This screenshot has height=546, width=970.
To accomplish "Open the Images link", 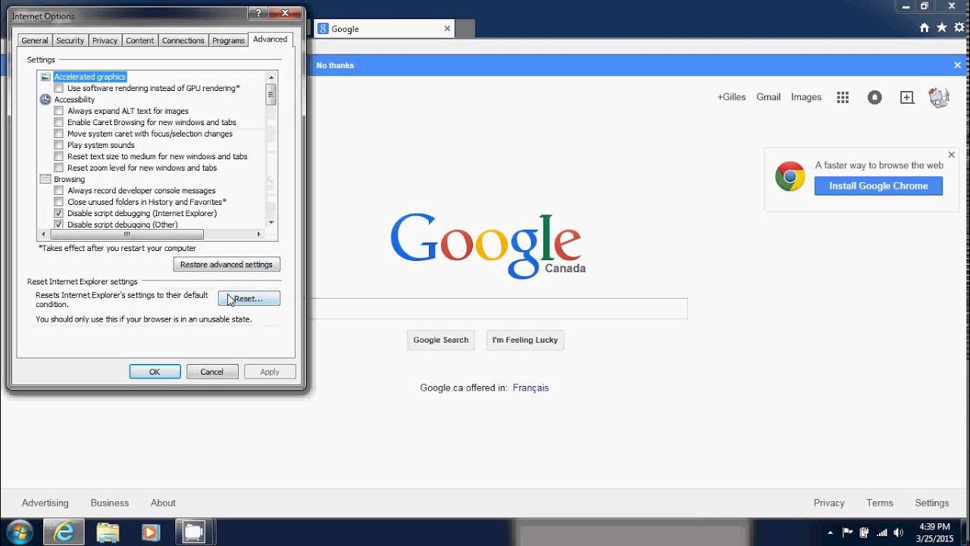I will [806, 97].
